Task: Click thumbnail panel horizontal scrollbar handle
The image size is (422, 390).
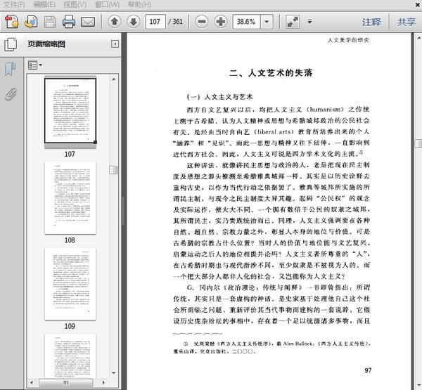Action: tap(66, 382)
